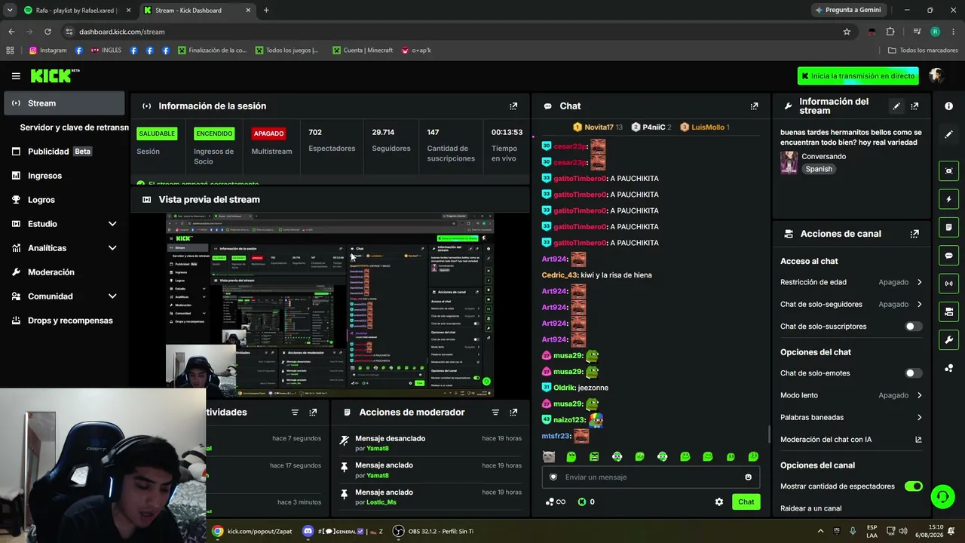Viewport: 965px width, 543px height.
Task: Click the Enviar un mensaje field
Action: (x=650, y=477)
